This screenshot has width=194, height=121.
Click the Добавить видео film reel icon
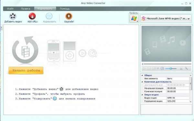point(13,16)
